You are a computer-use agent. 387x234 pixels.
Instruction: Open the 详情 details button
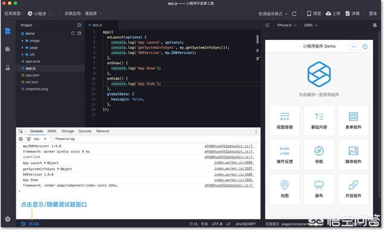[x=353, y=13]
